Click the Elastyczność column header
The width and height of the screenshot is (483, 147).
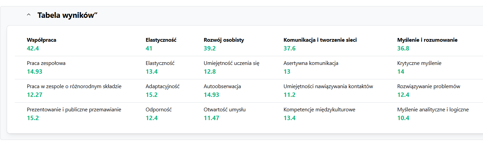coord(161,40)
